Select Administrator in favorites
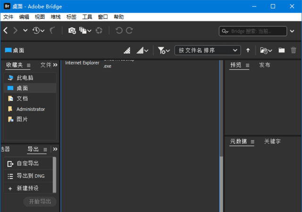The height and width of the screenshot is (212, 302). [x=30, y=109]
